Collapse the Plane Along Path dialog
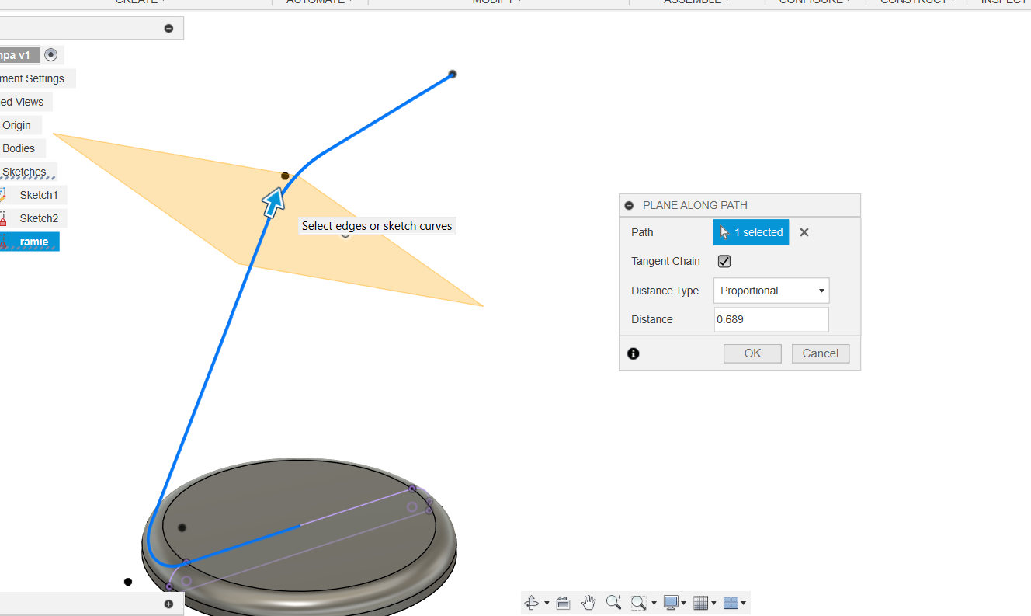The height and width of the screenshot is (616, 1031). (630, 206)
